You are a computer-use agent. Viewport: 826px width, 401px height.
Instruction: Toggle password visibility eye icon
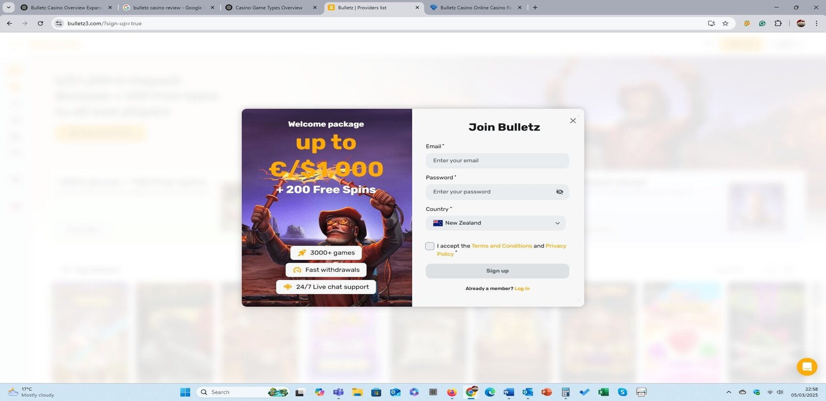click(x=559, y=192)
